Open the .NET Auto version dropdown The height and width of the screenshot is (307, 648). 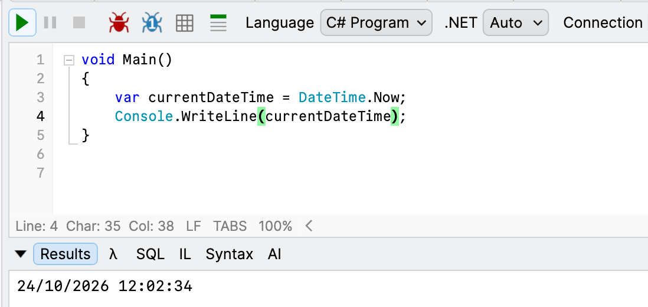tap(515, 22)
